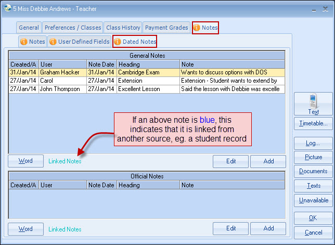Select Carol's Extension note row
The height and width of the screenshot is (245, 335).
click(x=147, y=81)
